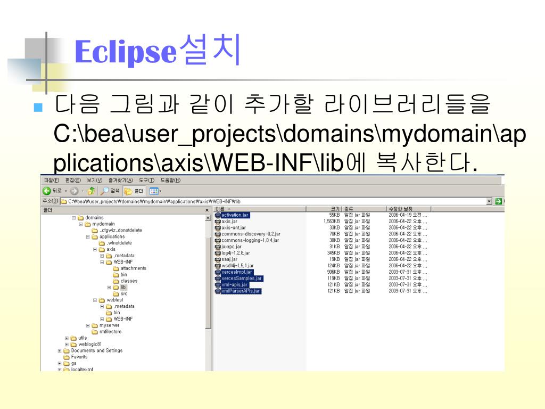Expand the utils tree node
This screenshot has width=545, height=409.
tap(67, 338)
